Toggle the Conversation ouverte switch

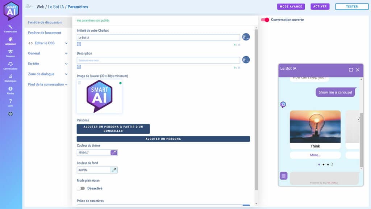click(x=265, y=20)
